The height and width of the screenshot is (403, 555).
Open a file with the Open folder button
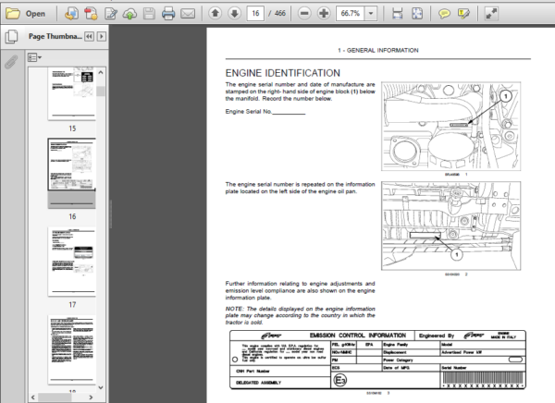pyautogui.click(x=26, y=14)
